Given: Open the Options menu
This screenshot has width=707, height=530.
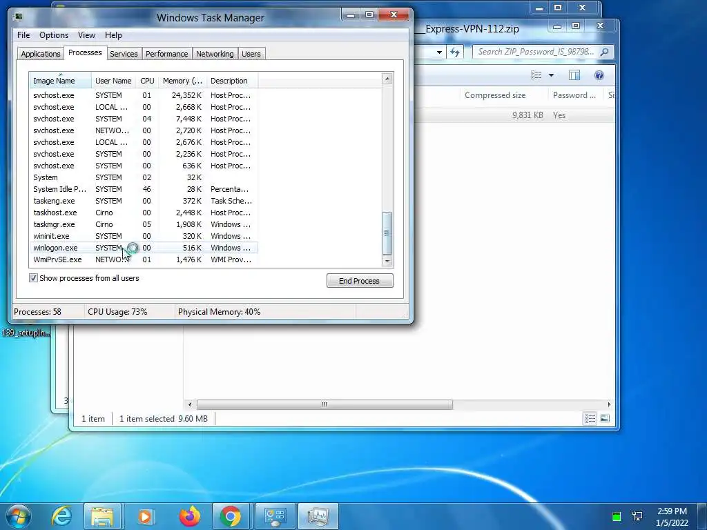Looking at the screenshot, I should pyautogui.click(x=54, y=35).
